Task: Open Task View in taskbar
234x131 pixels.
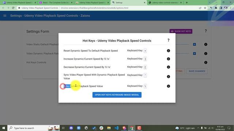Action: pyautogui.click(x=63, y=128)
